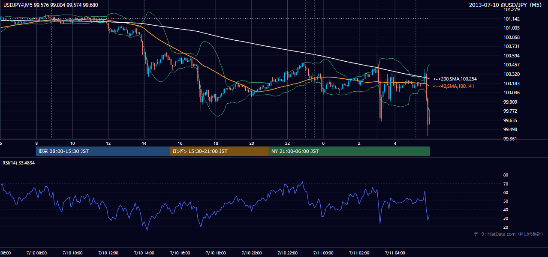Click the 7/10 18:00 bottom time label

pyautogui.click(x=216, y=253)
